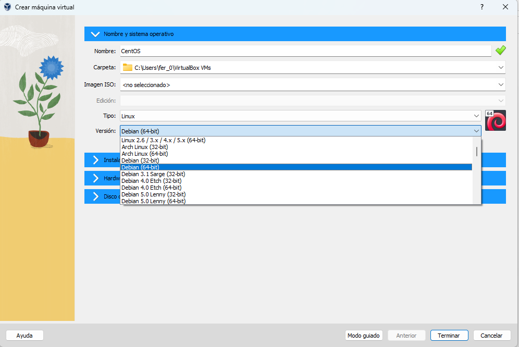Image resolution: width=519 pixels, height=347 pixels.
Task: Expand the Disco section chevron
Action: pos(96,196)
